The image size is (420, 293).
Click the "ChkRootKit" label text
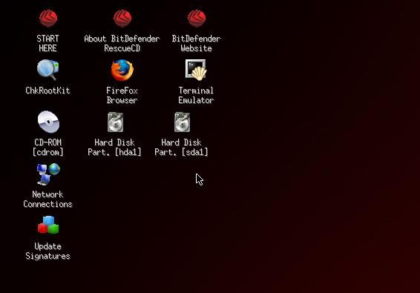click(47, 90)
